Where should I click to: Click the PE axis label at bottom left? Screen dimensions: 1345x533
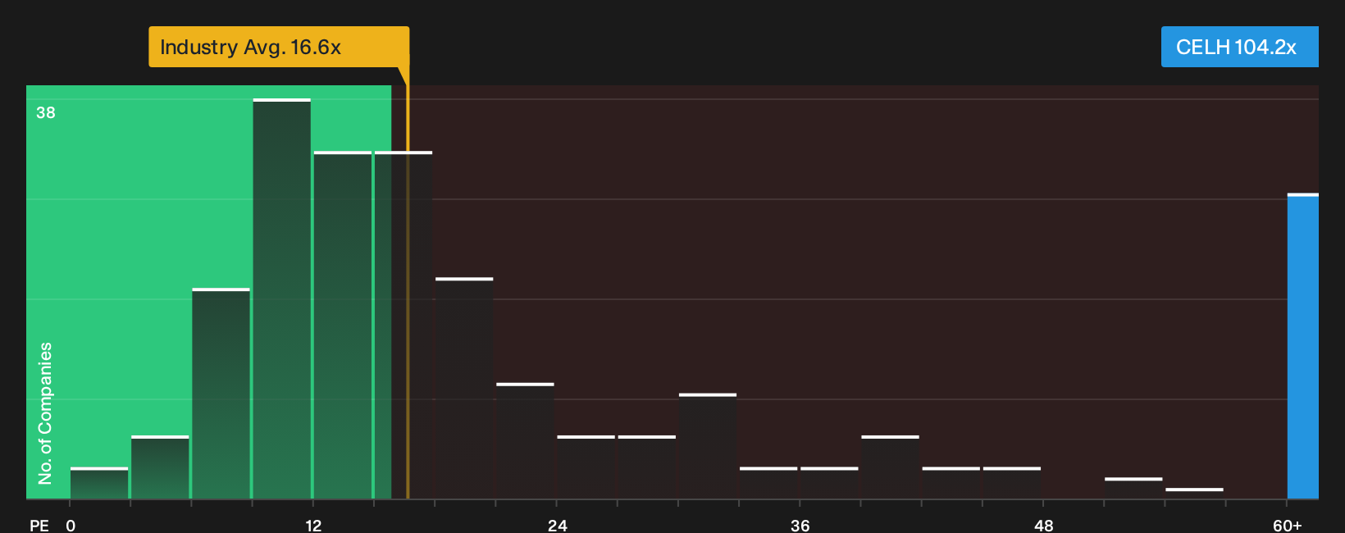point(39,525)
